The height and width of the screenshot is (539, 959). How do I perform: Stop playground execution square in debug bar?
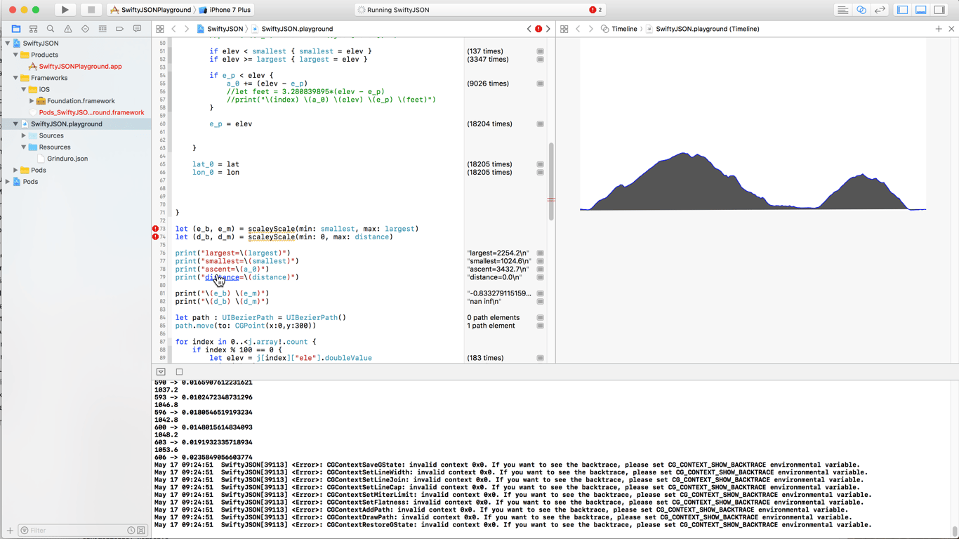[x=179, y=372]
